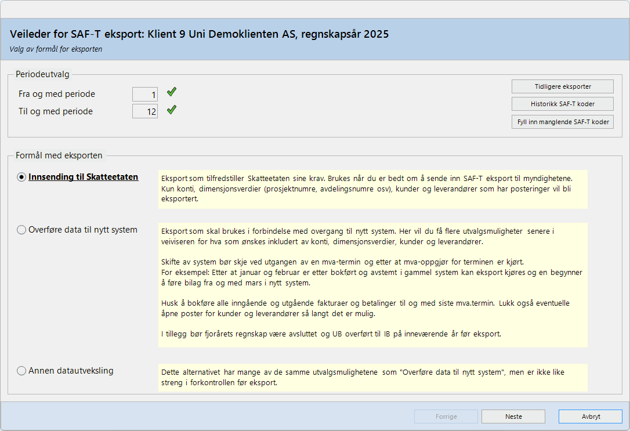Viewport: 630px width, 431px height.
Task: Click the nytt system description text box
Action: click(372, 285)
